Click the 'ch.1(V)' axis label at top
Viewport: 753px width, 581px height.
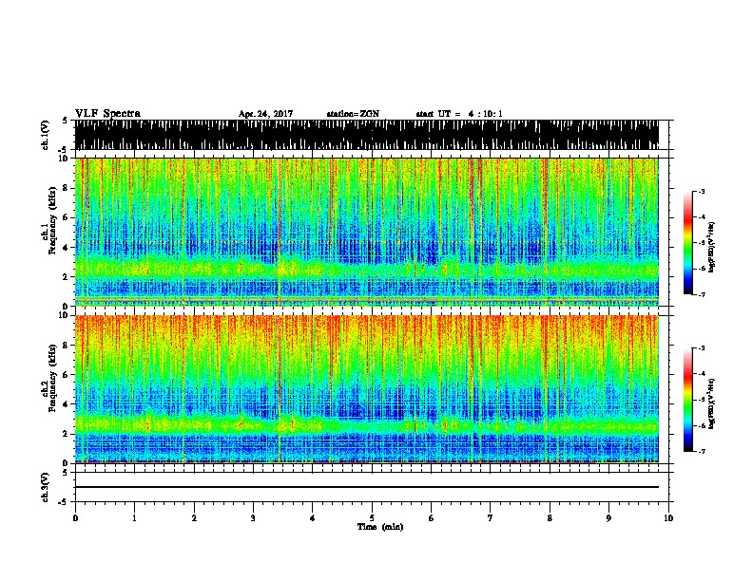46,135
